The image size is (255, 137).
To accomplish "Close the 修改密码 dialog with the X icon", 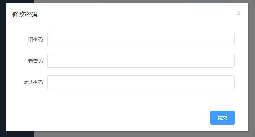I will (x=238, y=13).
